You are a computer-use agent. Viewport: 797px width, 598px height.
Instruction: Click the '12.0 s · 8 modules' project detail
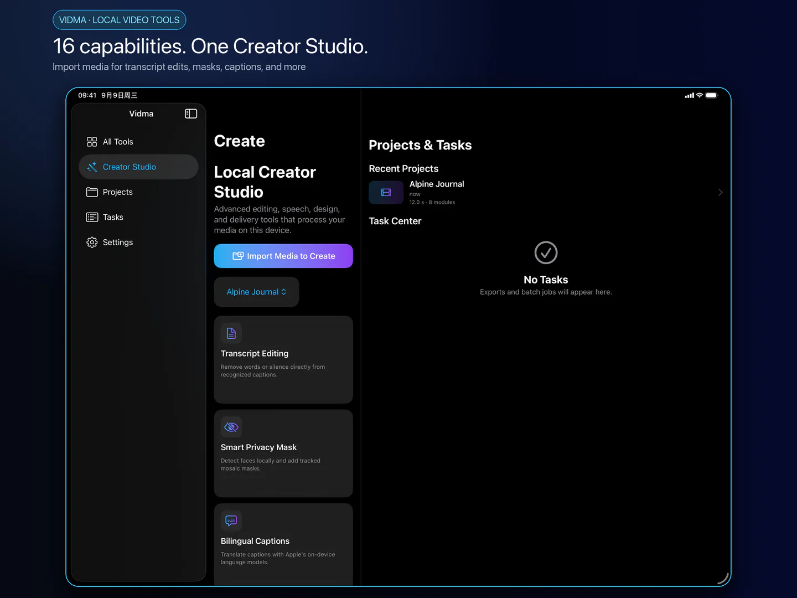point(432,202)
